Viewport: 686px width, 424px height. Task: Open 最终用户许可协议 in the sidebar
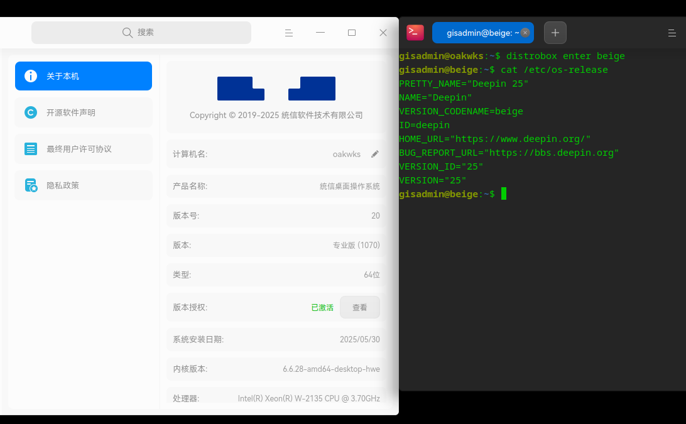pos(83,149)
